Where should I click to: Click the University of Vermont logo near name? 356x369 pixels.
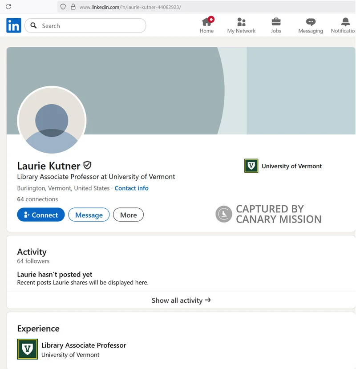251,166
